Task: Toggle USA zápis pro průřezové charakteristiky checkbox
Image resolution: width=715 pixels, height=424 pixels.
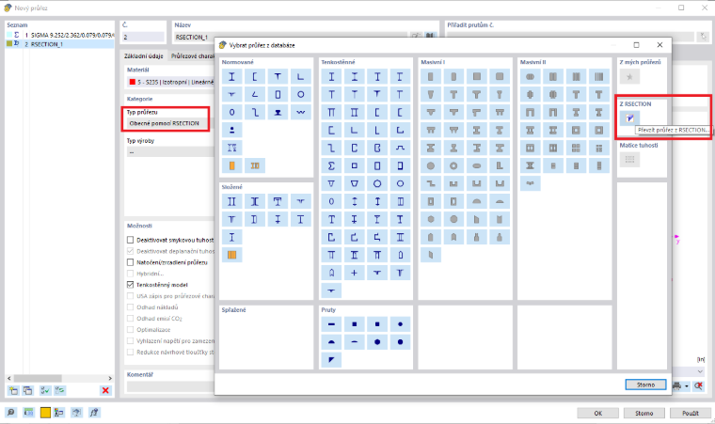Action: click(x=131, y=296)
